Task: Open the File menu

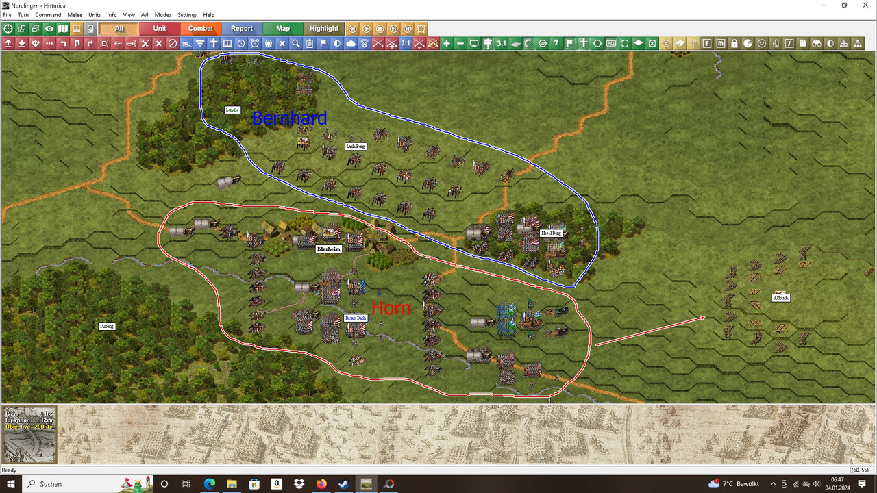Action: [x=8, y=15]
